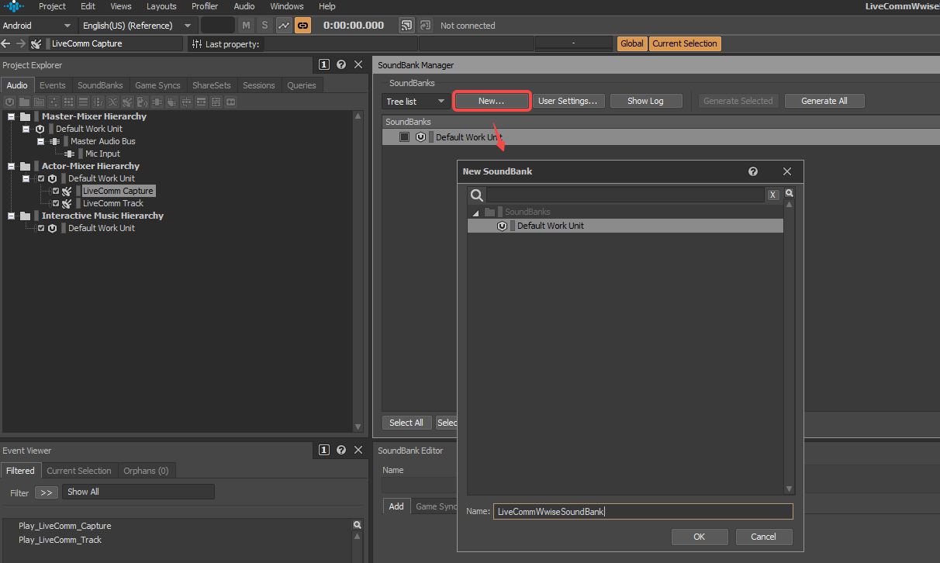Toggle the orange link button
940x563 pixels.
302,26
